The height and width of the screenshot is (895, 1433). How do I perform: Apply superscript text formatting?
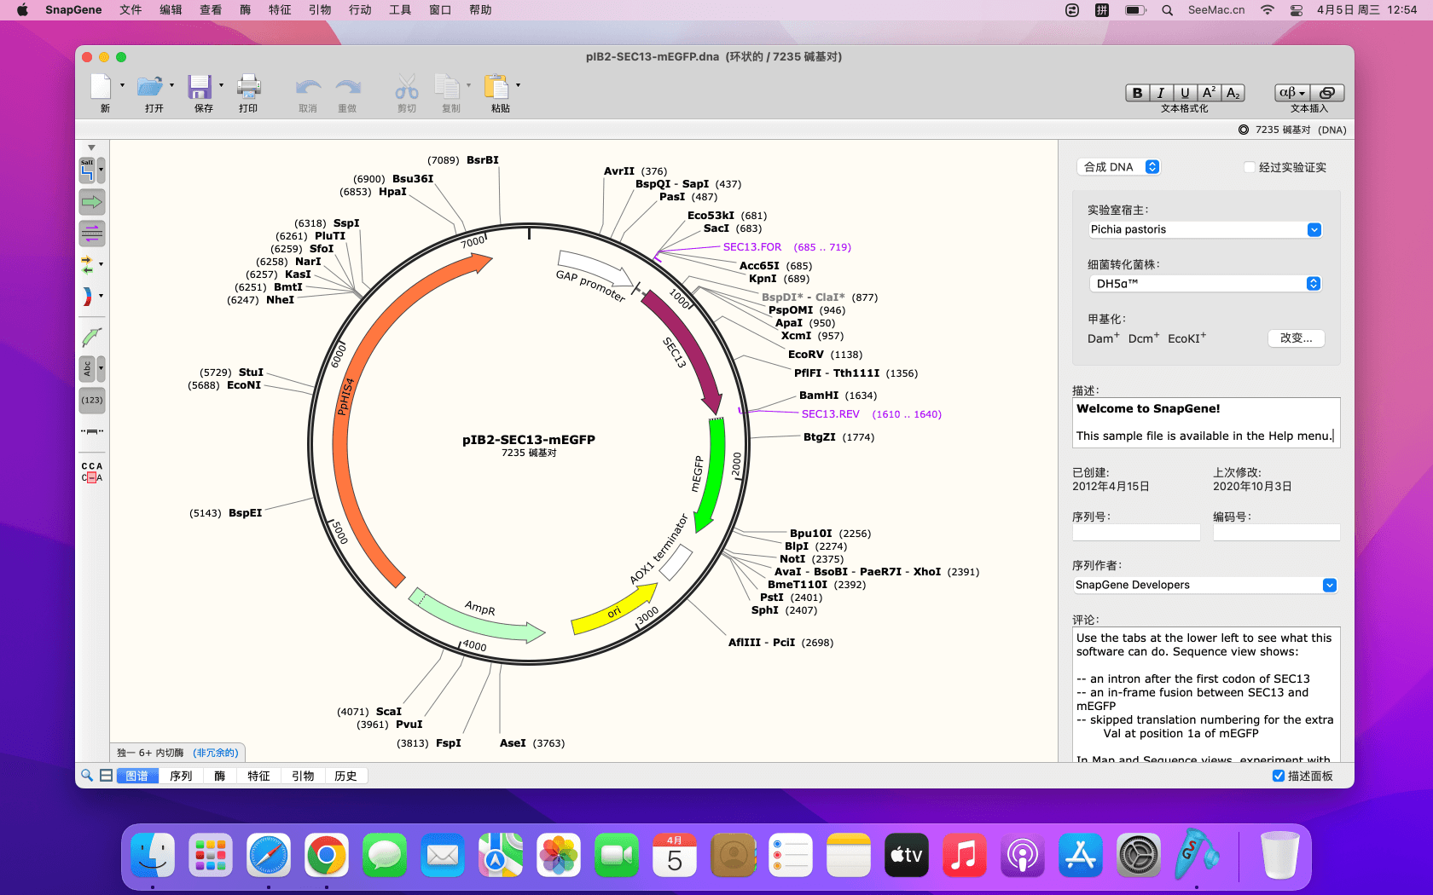(1209, 93)
